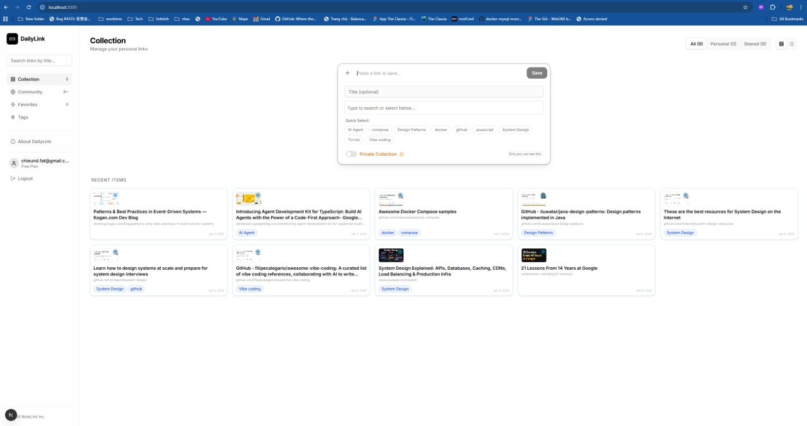Open Favorites from the sidebar
Screen dimensions: 807x426
click(27, 104)
